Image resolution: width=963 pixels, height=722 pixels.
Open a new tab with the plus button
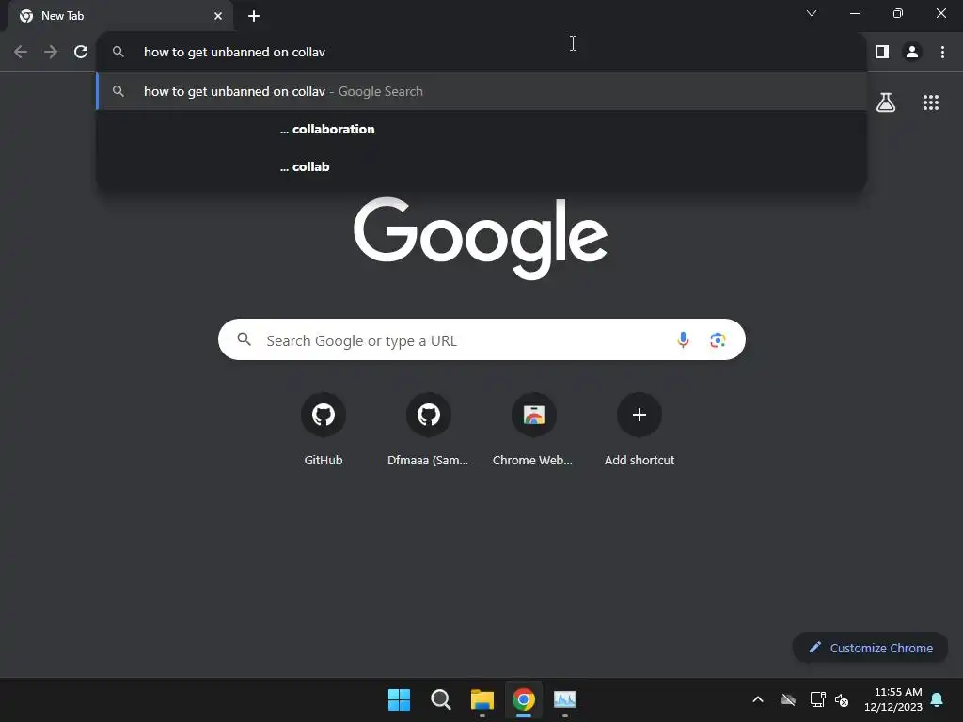point(254,16)
